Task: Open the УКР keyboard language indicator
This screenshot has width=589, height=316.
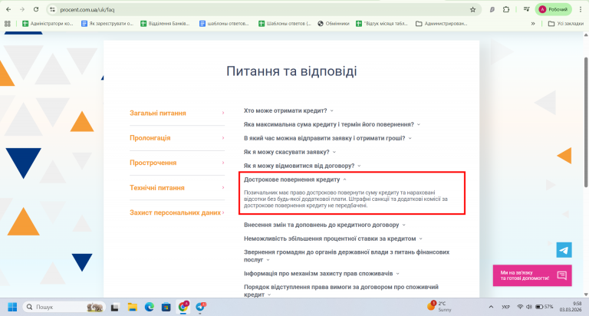Action: click(505, 307)
